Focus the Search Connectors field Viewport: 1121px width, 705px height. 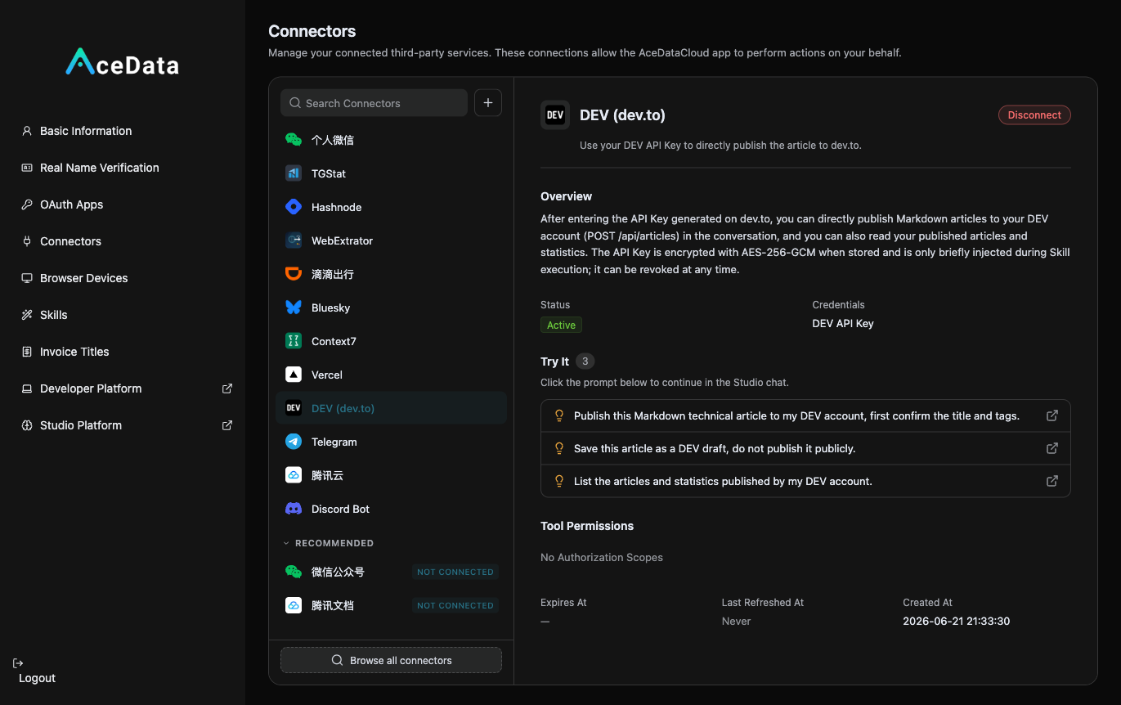pos(374,103)
